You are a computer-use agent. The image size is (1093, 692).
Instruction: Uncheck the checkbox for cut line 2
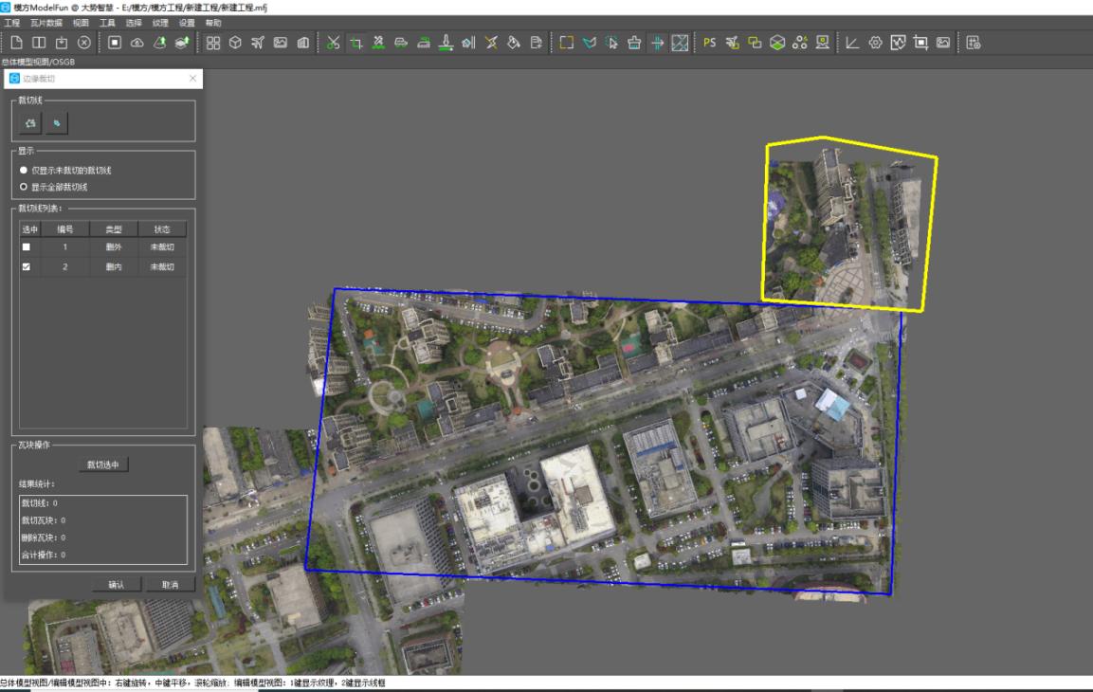(x=27, y=266)
